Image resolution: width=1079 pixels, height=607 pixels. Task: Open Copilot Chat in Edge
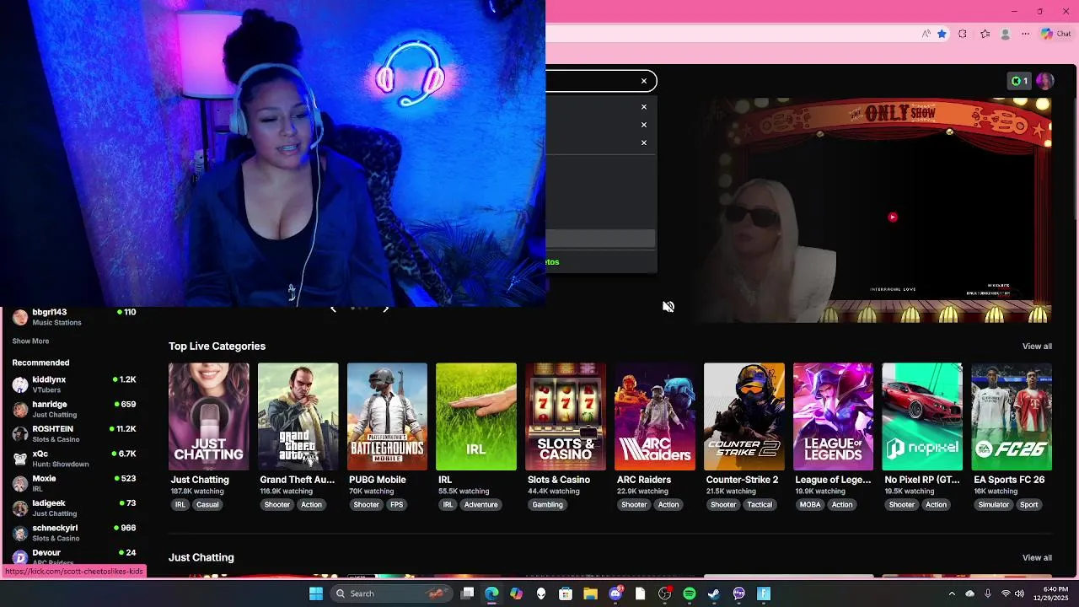[x=1055, y=34]
